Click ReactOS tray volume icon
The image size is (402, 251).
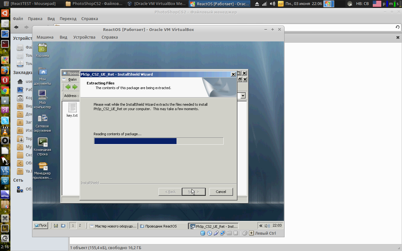(267, 226)
